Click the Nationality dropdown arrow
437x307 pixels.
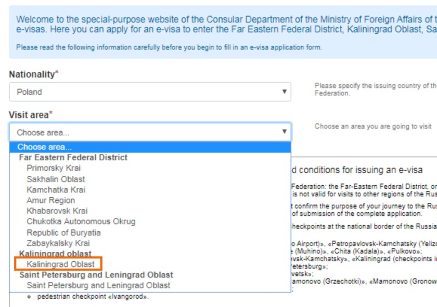tap(284, 92)
